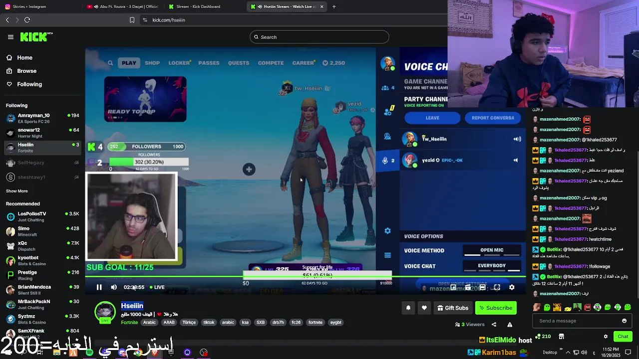Image resolution: width=639 pixels, height=359 pixels.
Task: Select the LOCKER tab in the Fortnite lobby
Action: click(179, 63)
